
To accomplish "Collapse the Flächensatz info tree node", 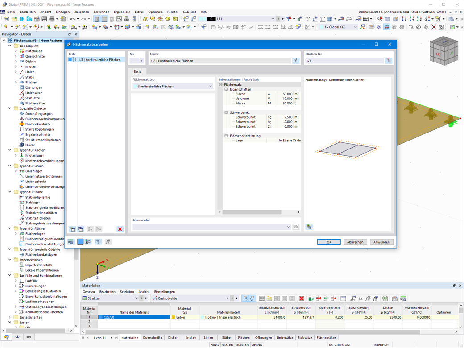I will click(220, 85).
